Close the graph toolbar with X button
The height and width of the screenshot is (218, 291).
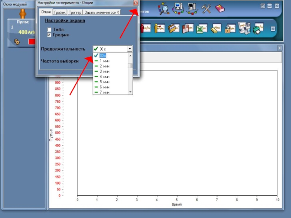pos(273,29)
